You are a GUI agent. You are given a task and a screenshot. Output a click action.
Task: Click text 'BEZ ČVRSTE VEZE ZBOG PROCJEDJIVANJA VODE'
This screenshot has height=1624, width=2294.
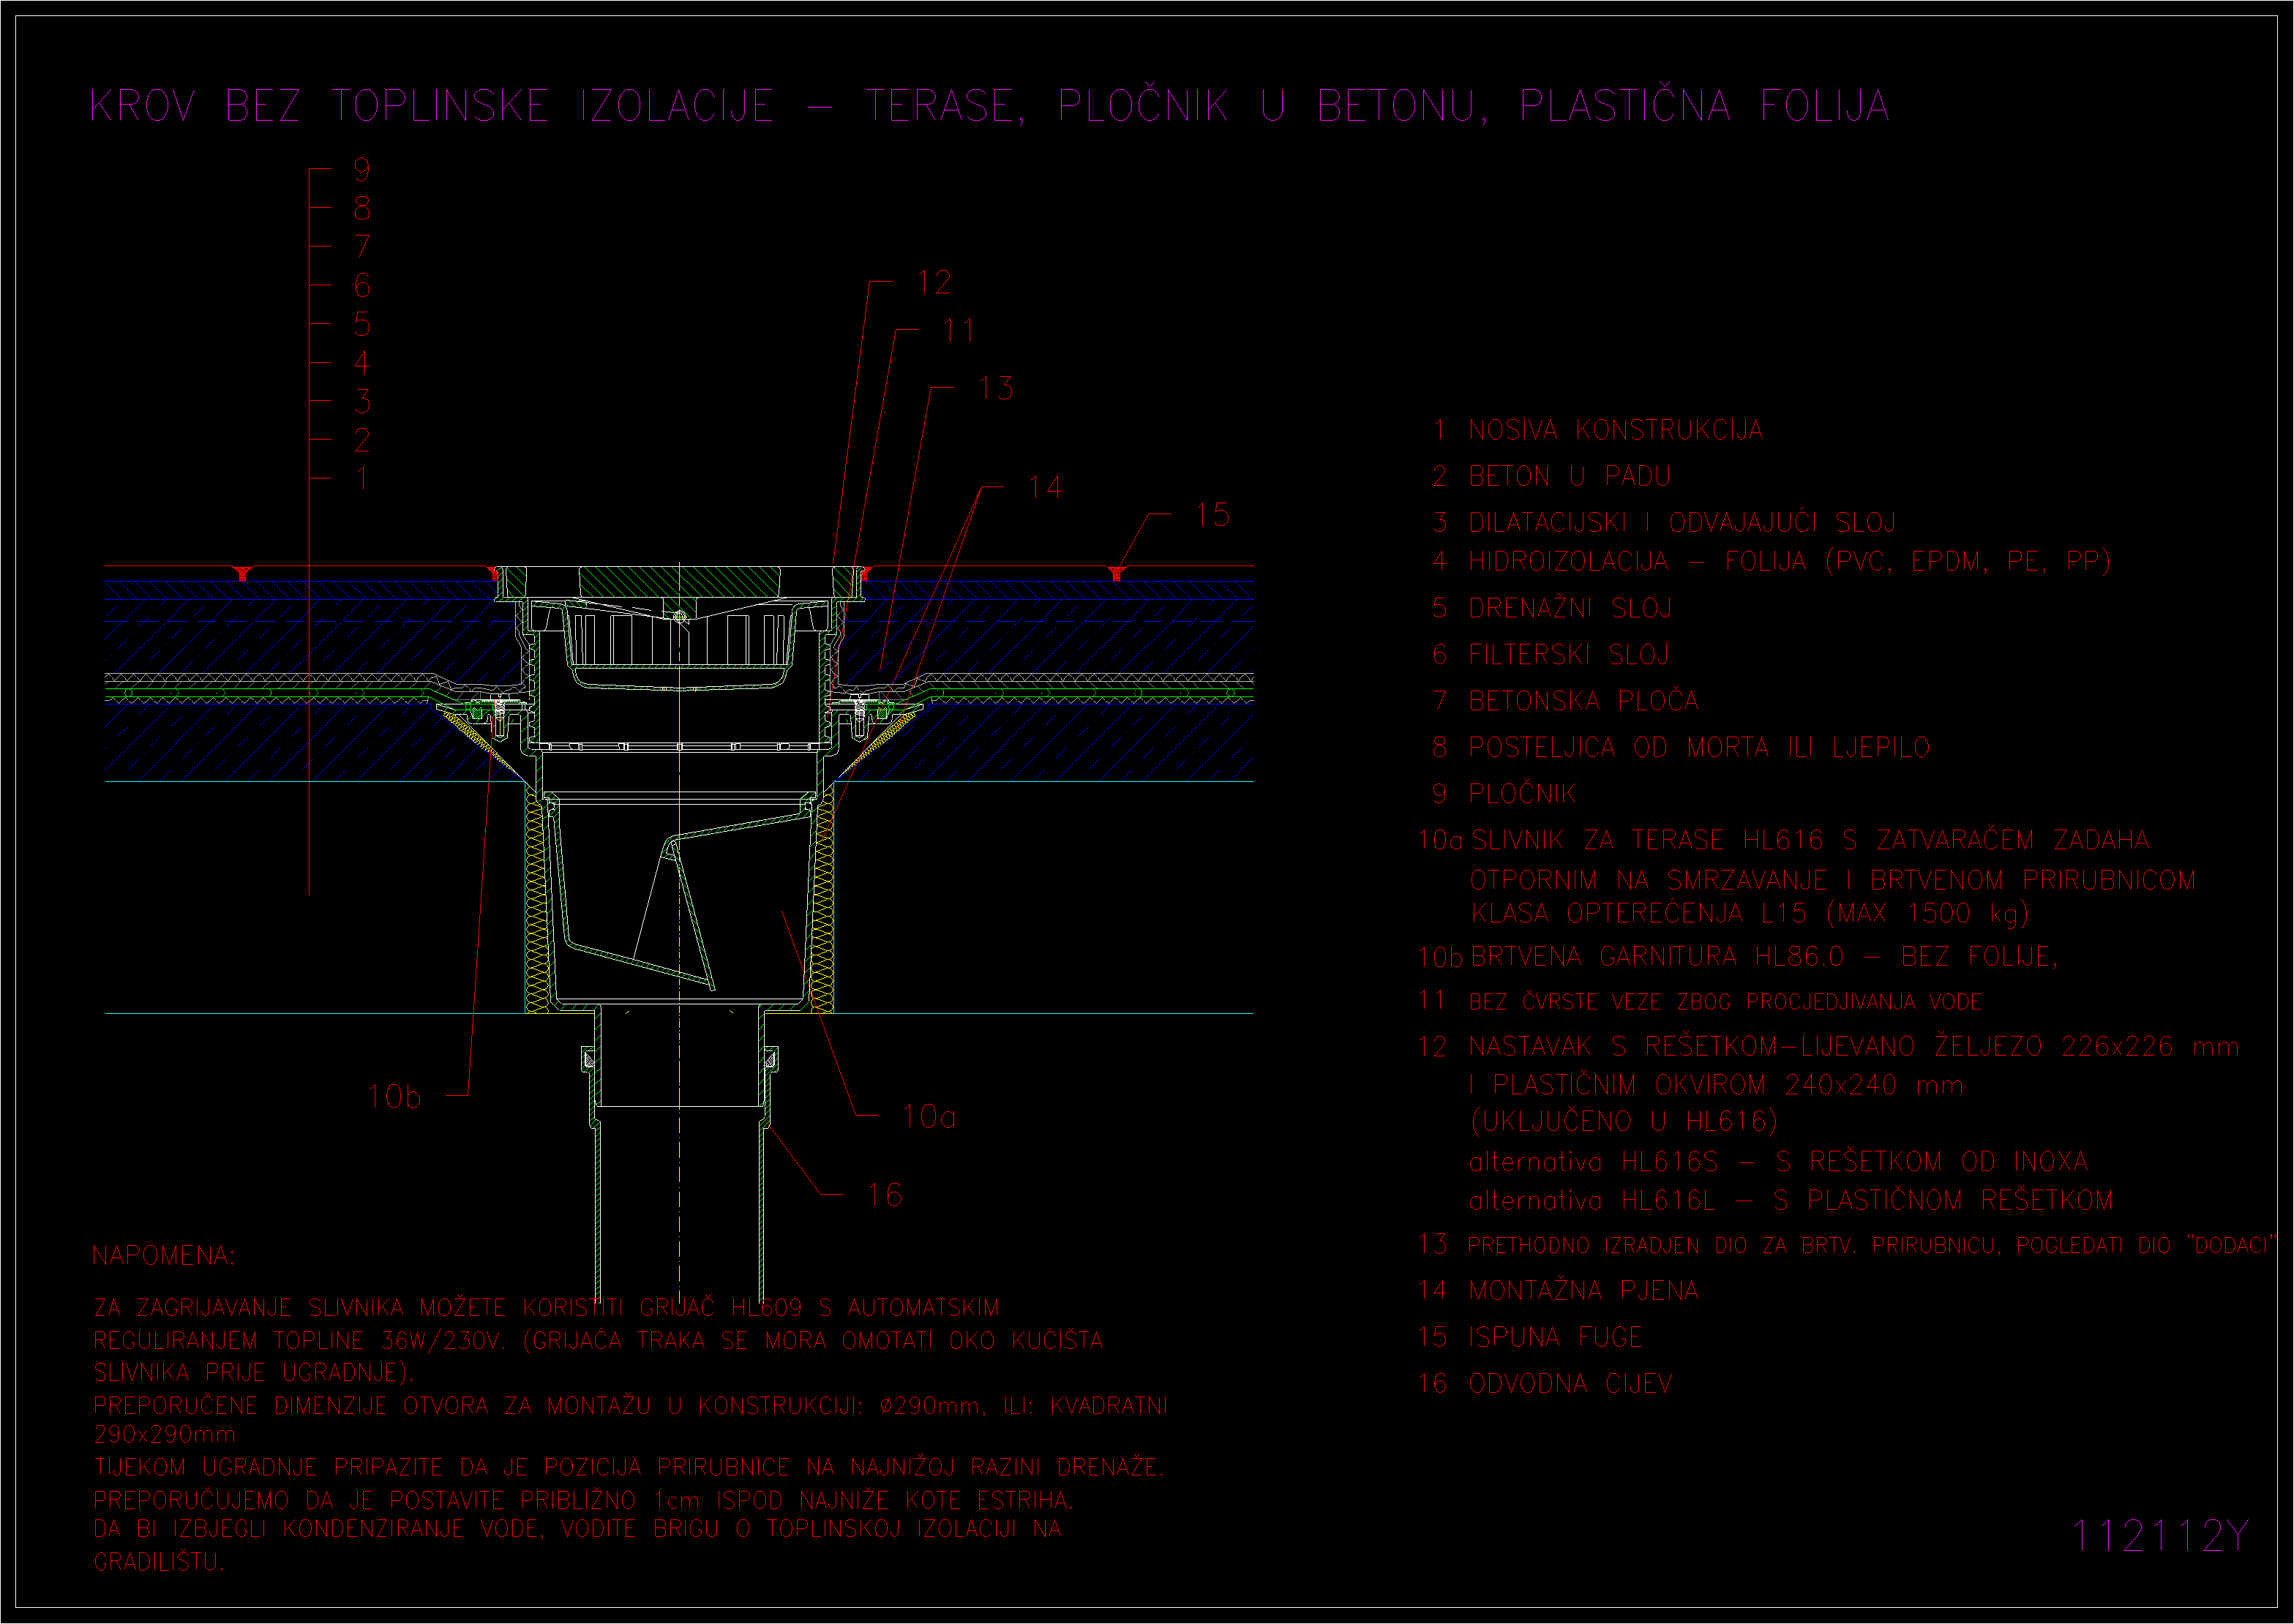1725,1001
